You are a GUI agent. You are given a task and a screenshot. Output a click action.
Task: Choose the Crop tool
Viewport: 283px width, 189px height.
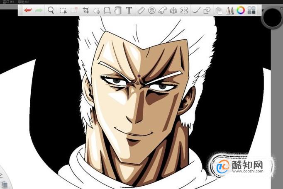(86, 10)
